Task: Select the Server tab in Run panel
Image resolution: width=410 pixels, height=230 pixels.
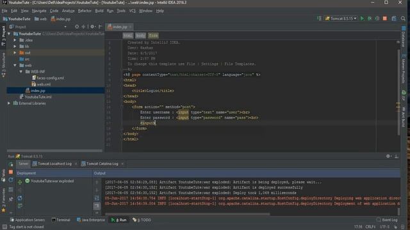Action: point(24,164)
